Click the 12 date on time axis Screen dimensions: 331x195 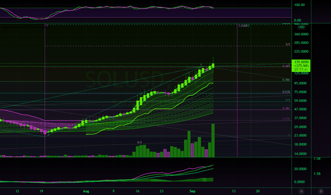coord(17,191)
